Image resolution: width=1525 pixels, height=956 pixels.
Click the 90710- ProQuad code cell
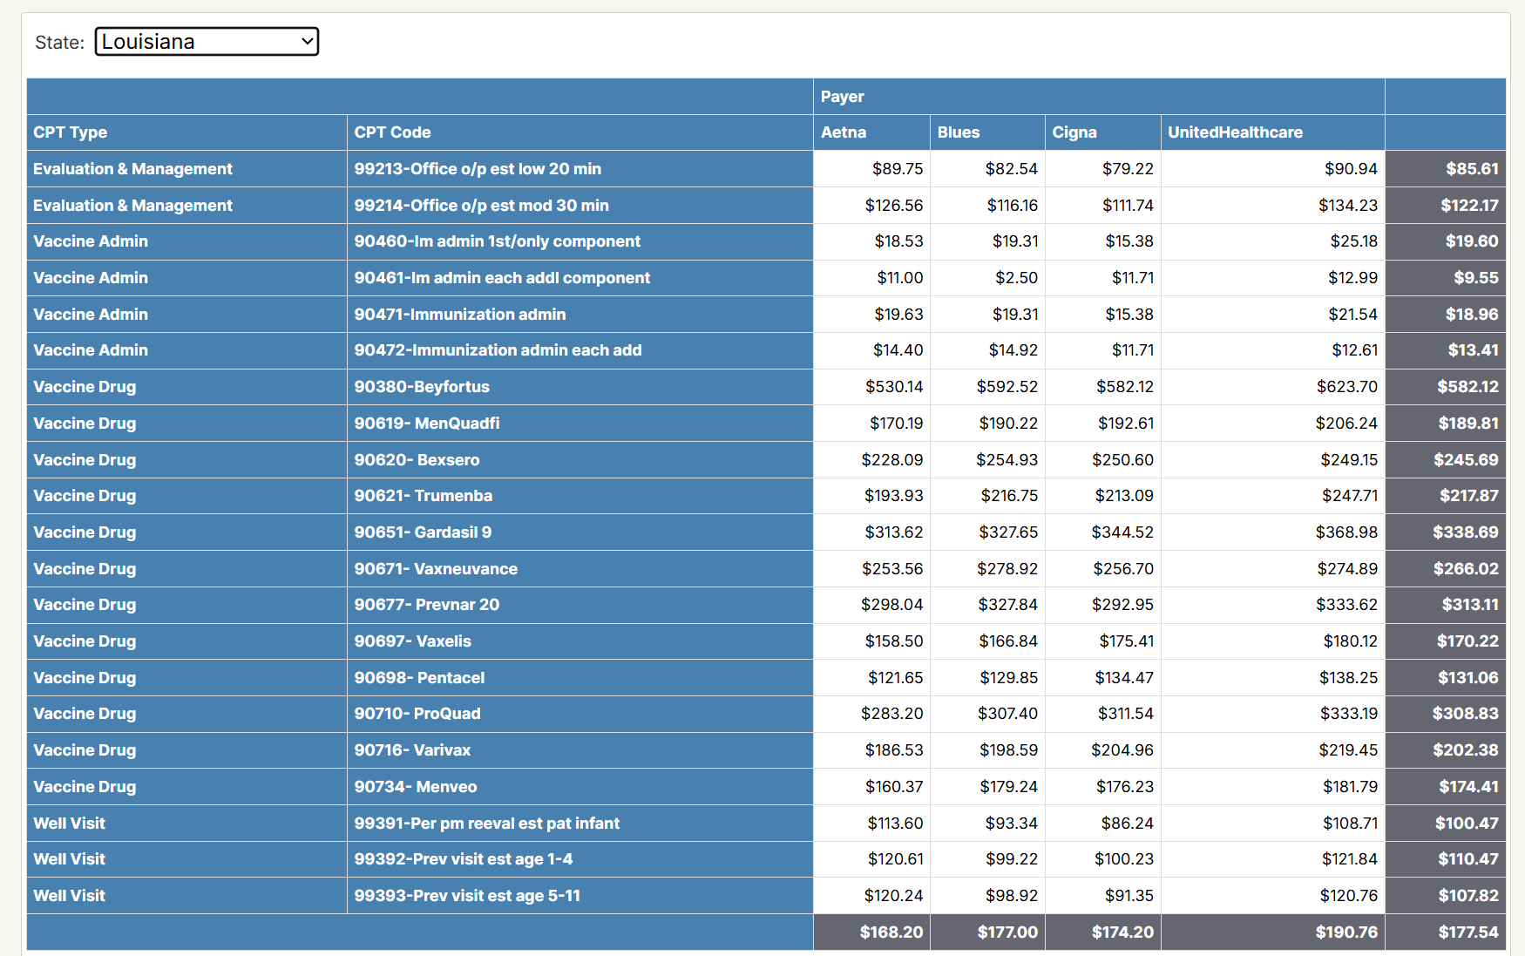click(580, 714)
